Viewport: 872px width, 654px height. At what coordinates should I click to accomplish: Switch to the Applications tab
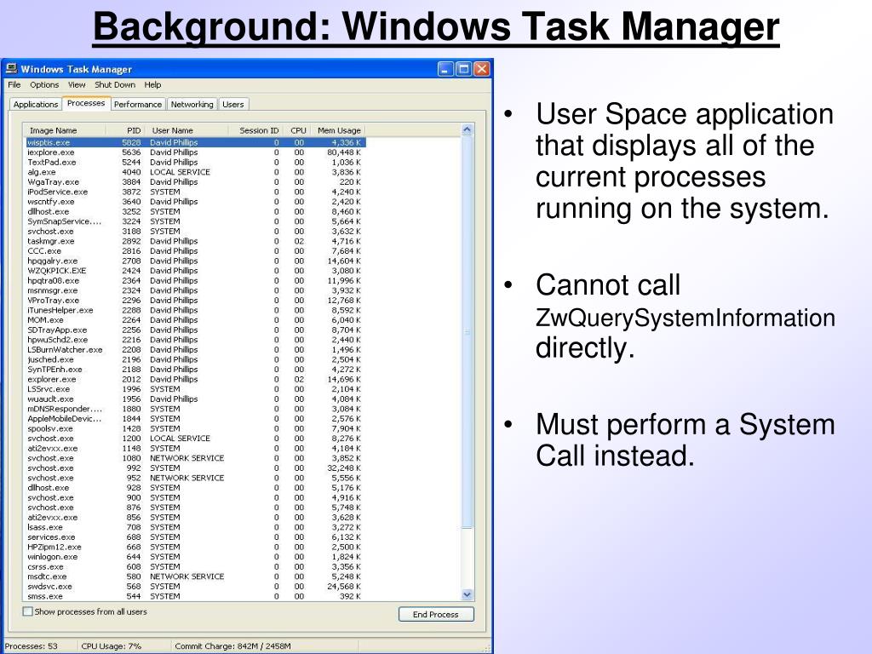pyautogui.click(x=36, y=105)
